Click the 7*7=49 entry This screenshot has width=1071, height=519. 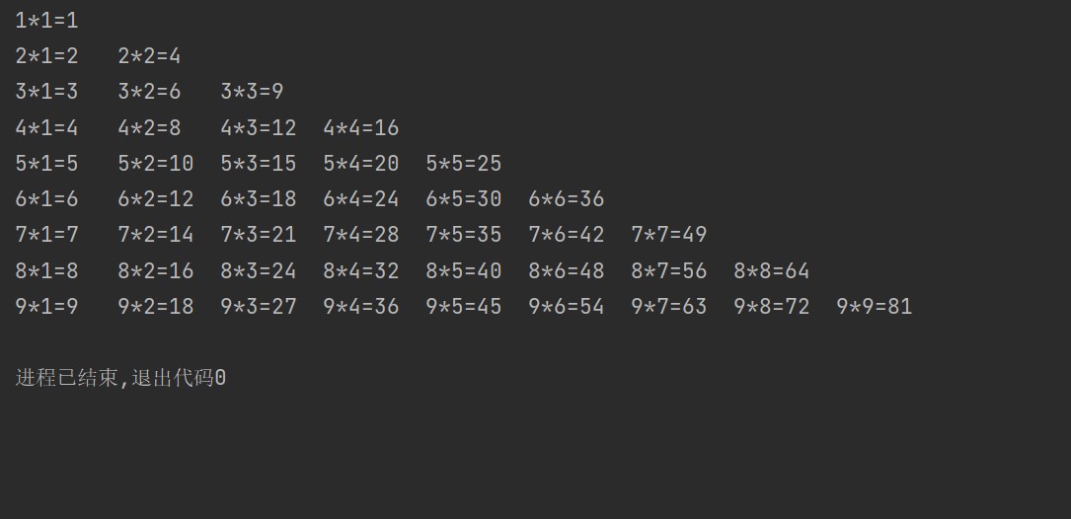[x=668, y=235]
